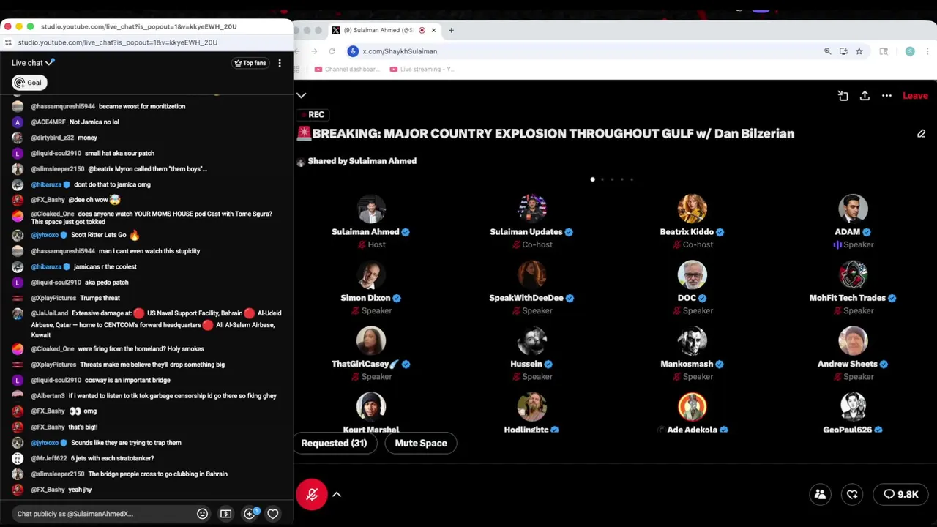
Task: Click the heart icon in chat bar
Action: click(272, 514)
